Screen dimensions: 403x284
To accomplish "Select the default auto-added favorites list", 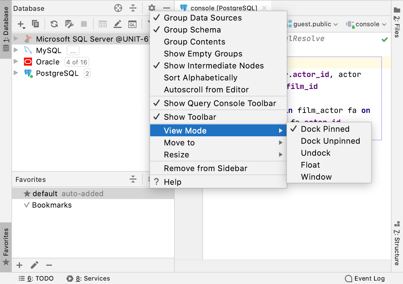I will 93,193.
